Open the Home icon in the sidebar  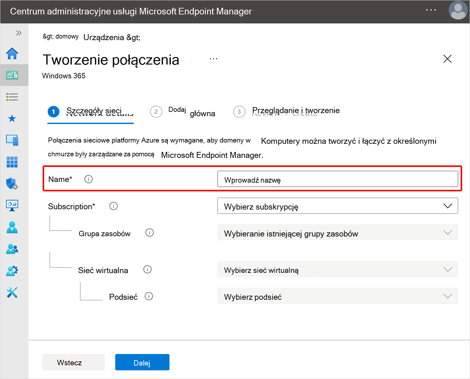12,54
